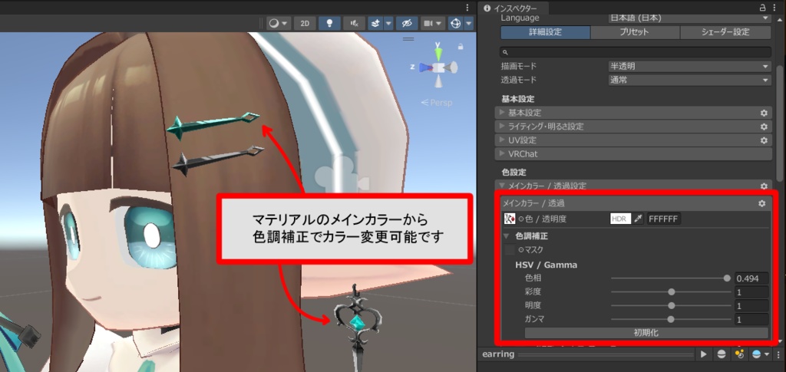Adjust the ガンマ slider
The image size is (786, 372).
coord(671,319)
